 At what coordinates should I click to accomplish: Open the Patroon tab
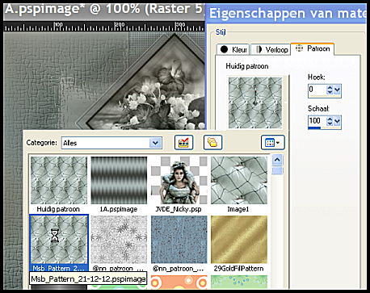tap(313, 48)
